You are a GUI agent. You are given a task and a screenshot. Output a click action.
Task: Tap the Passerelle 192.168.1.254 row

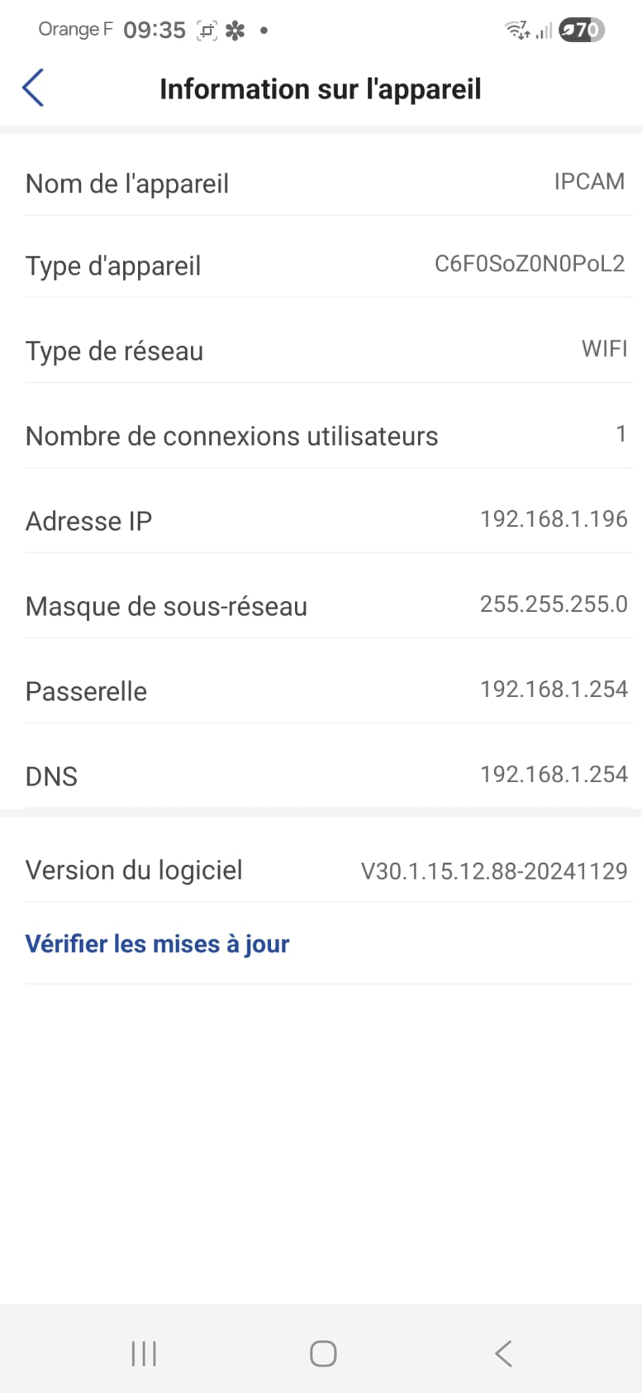click(321, 690)
